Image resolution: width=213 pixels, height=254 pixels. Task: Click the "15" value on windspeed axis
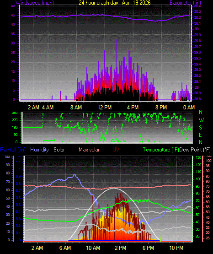pyautogui.click(x=13, y=71)
